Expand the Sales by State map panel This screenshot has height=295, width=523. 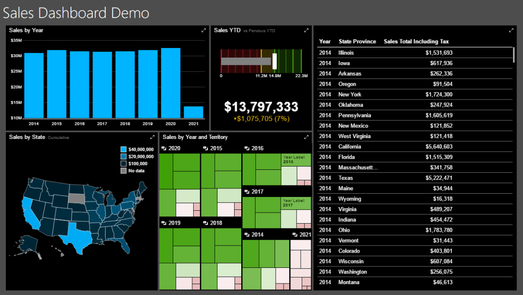(152, 137)
